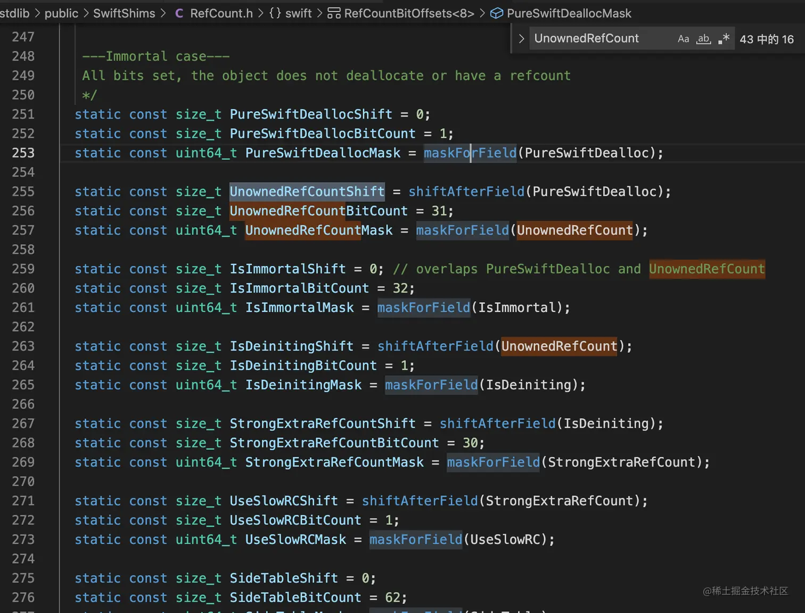Click maskForField call on line 261

coord(423,308)
